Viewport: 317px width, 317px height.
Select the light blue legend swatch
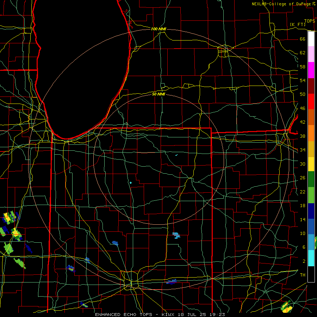[x=311, y=242]
